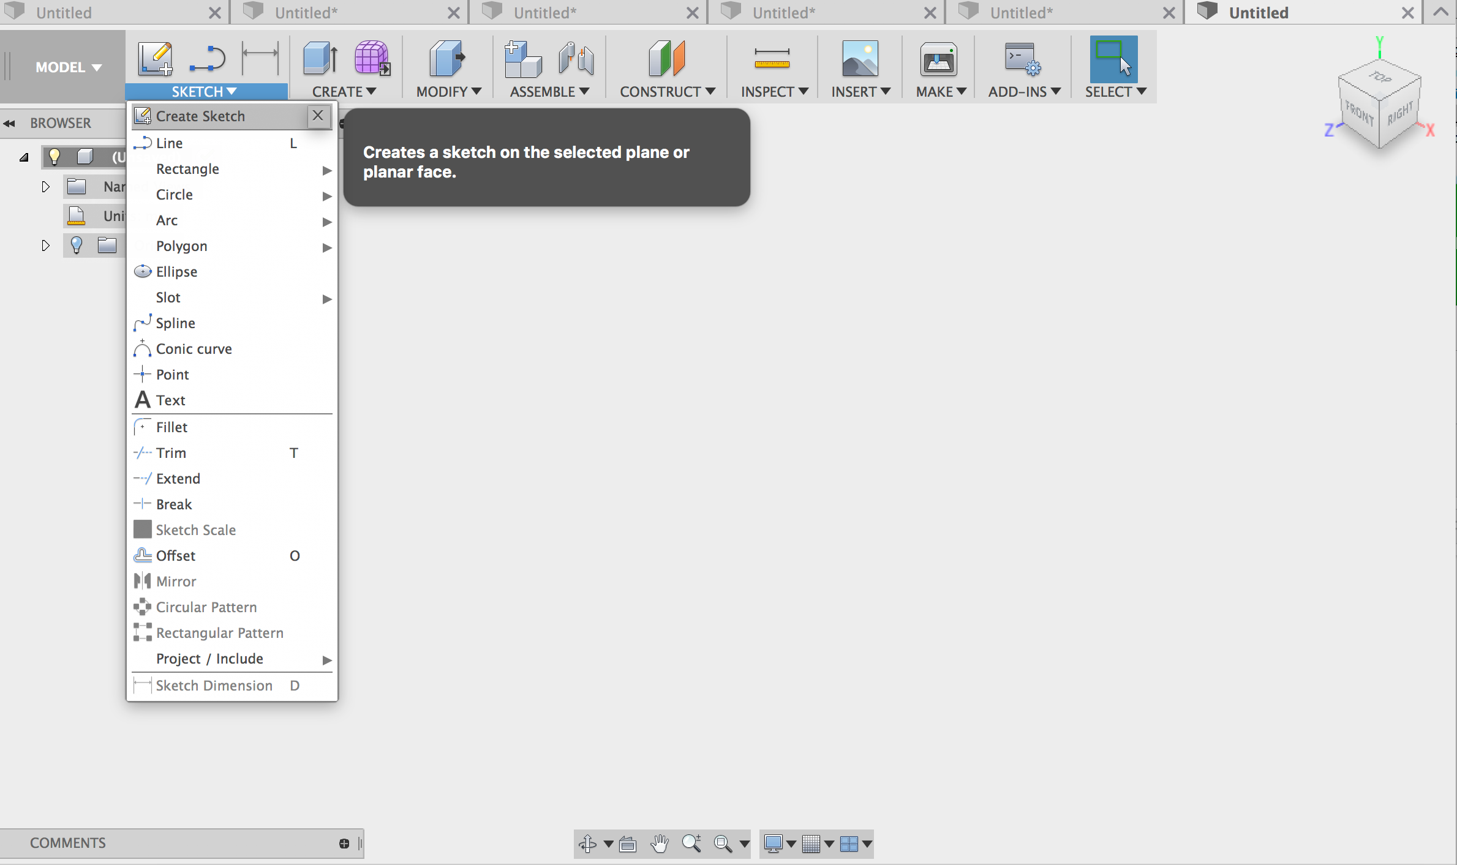Select the Sketch Dimension toolbar icon
The height and width of the screenshot is (865, 1457).
click(260, 59)
